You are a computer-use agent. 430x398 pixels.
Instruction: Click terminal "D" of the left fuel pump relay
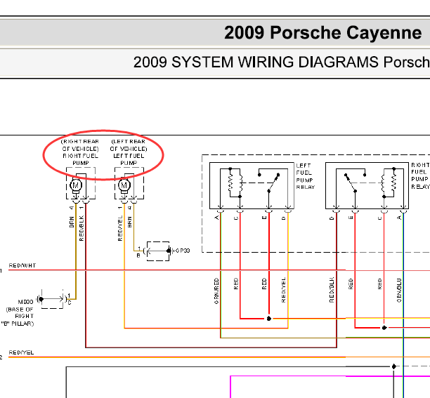point(284,218)
